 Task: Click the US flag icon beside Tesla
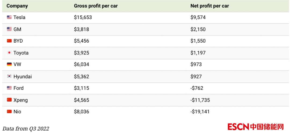(9, 17)
